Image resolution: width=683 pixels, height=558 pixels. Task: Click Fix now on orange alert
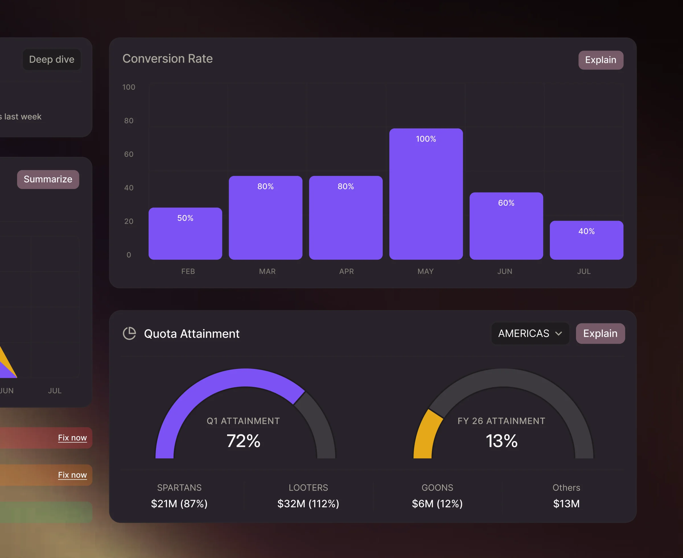tap(72, 475)
